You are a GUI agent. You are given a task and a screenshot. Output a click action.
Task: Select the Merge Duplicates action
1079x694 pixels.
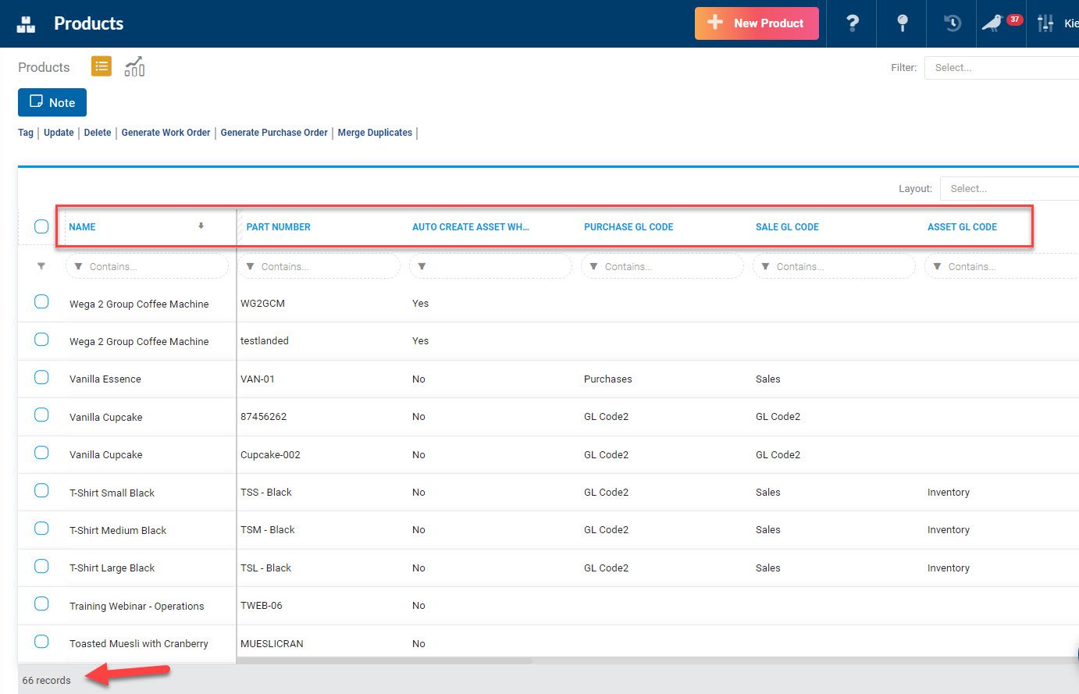[375, 132]
